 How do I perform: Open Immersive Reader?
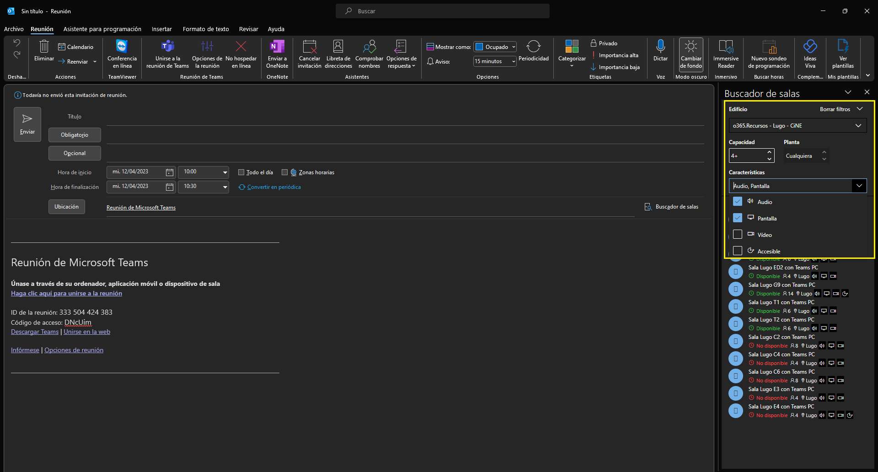point(726,54)
